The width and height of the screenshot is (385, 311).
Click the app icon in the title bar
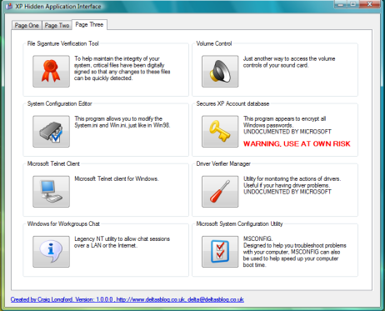click(x=9, y=6)
